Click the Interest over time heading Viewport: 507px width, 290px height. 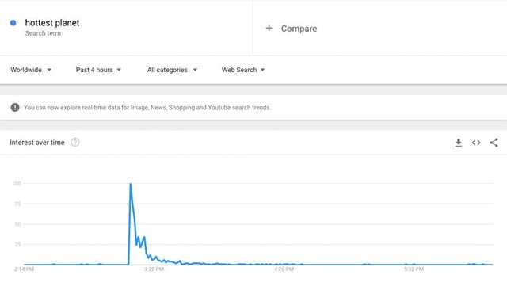[x=37, y=143]
